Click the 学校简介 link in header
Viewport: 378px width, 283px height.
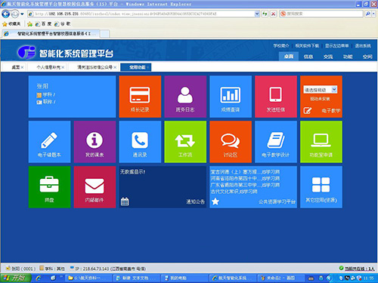[x=281, y=46]
